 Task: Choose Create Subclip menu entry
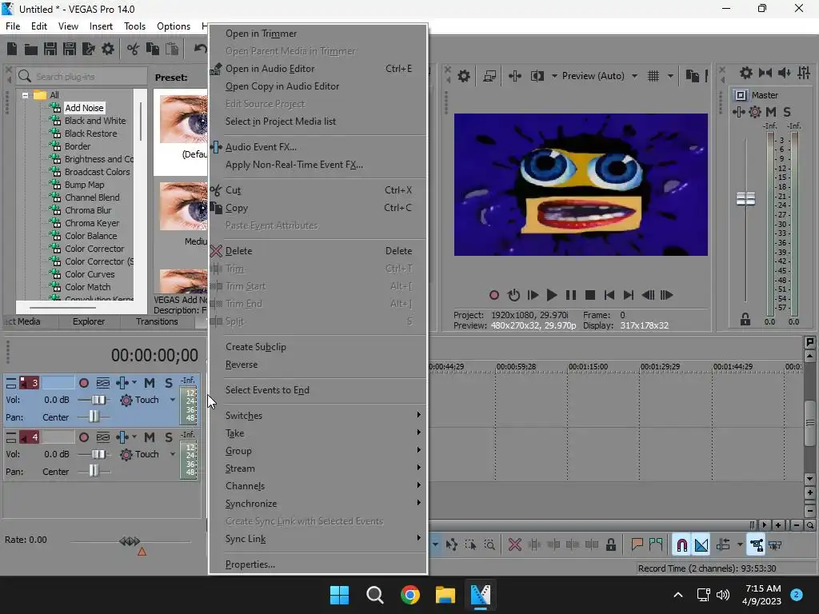[318, 347]
